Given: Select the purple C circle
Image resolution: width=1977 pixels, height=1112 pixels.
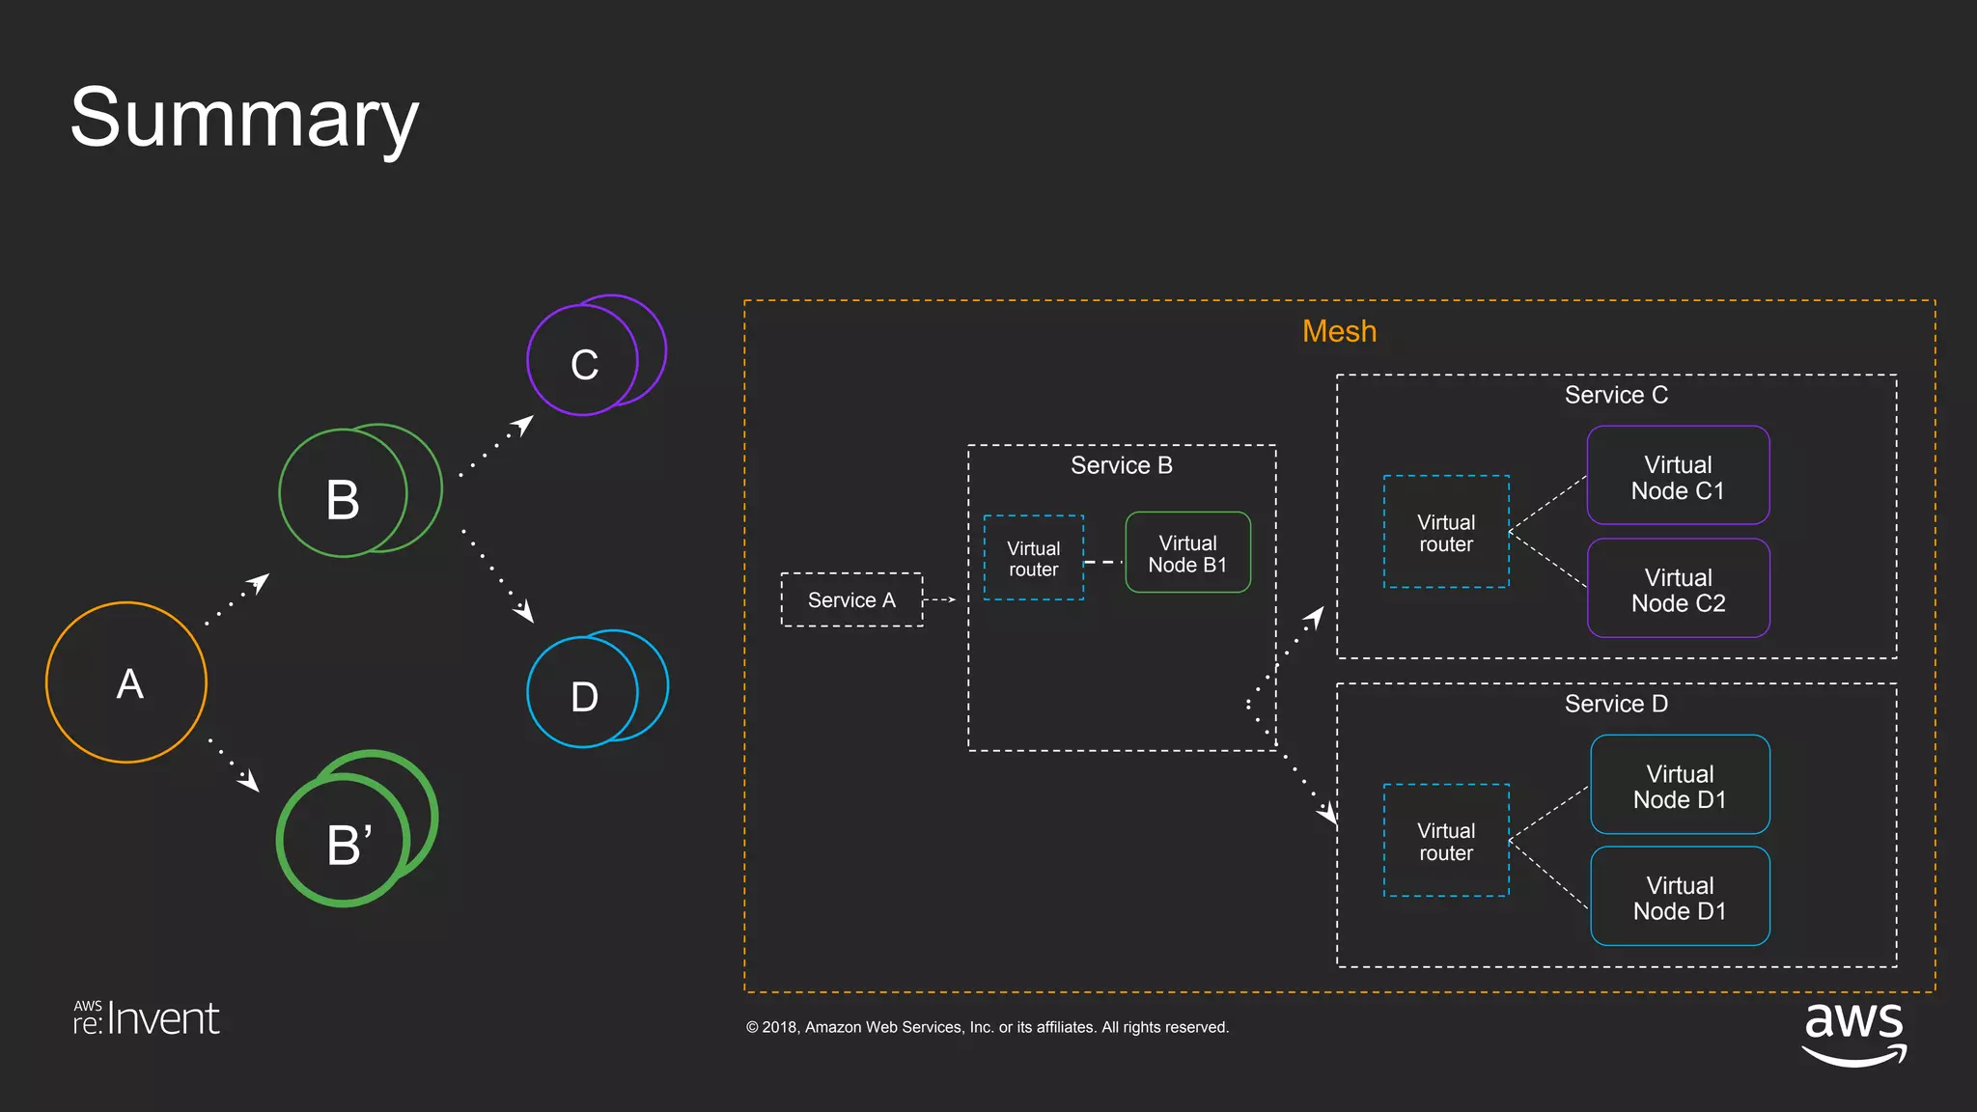Looking at the screenshot, I should pyautogui.click(x=583, y=361).
